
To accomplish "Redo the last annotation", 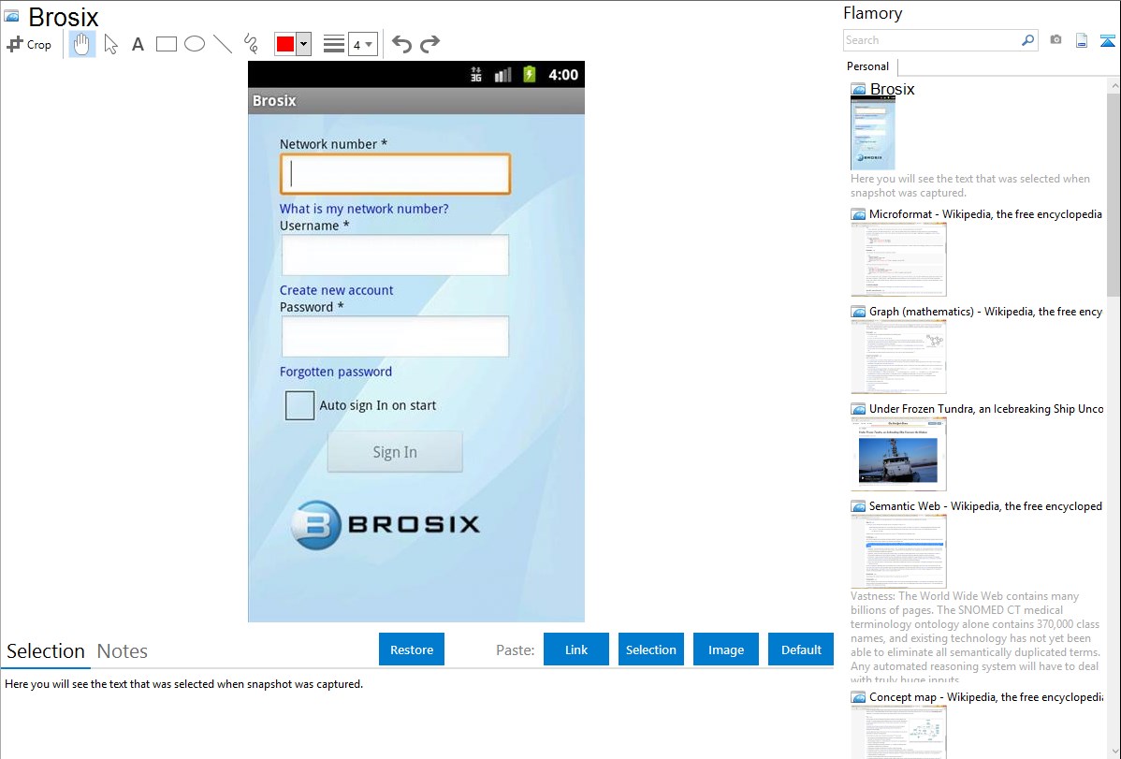I will 429,44.
